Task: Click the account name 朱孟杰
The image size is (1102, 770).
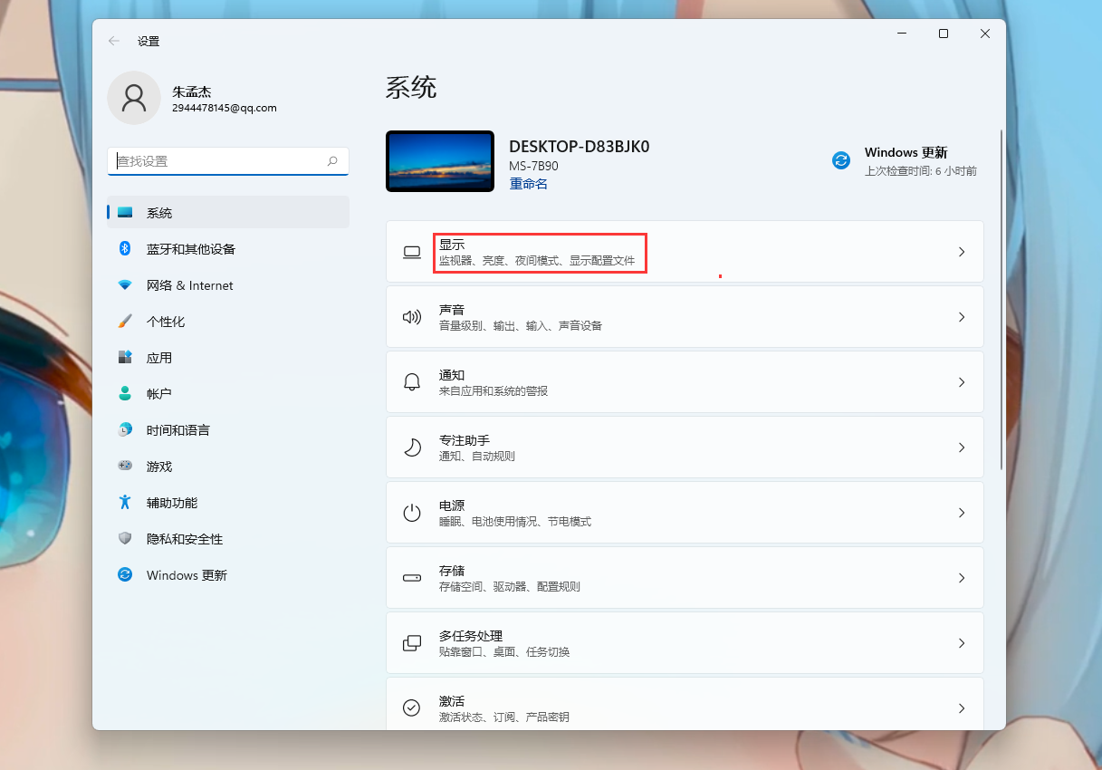Action: (x=192, y=91)
